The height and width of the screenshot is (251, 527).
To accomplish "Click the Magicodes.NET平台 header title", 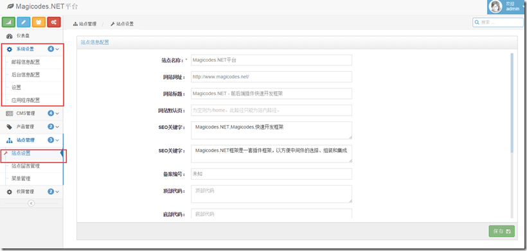I will (47, 6).
